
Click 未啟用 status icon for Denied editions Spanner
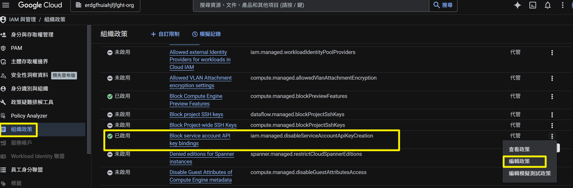[x=110, y=154]
